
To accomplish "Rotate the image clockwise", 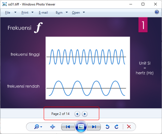I will pos(116,127).
